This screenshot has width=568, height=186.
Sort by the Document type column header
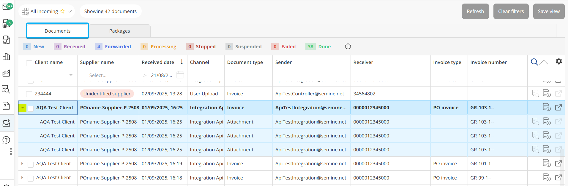[x=245, y=62]
